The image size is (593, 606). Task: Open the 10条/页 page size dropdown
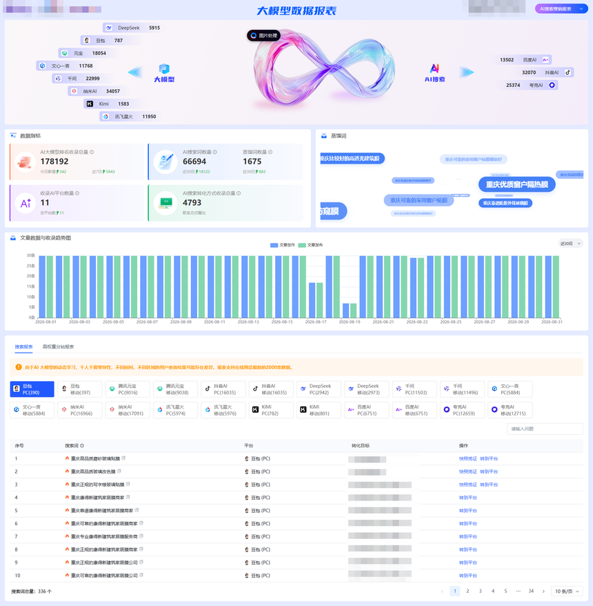(x=567, y=592)
